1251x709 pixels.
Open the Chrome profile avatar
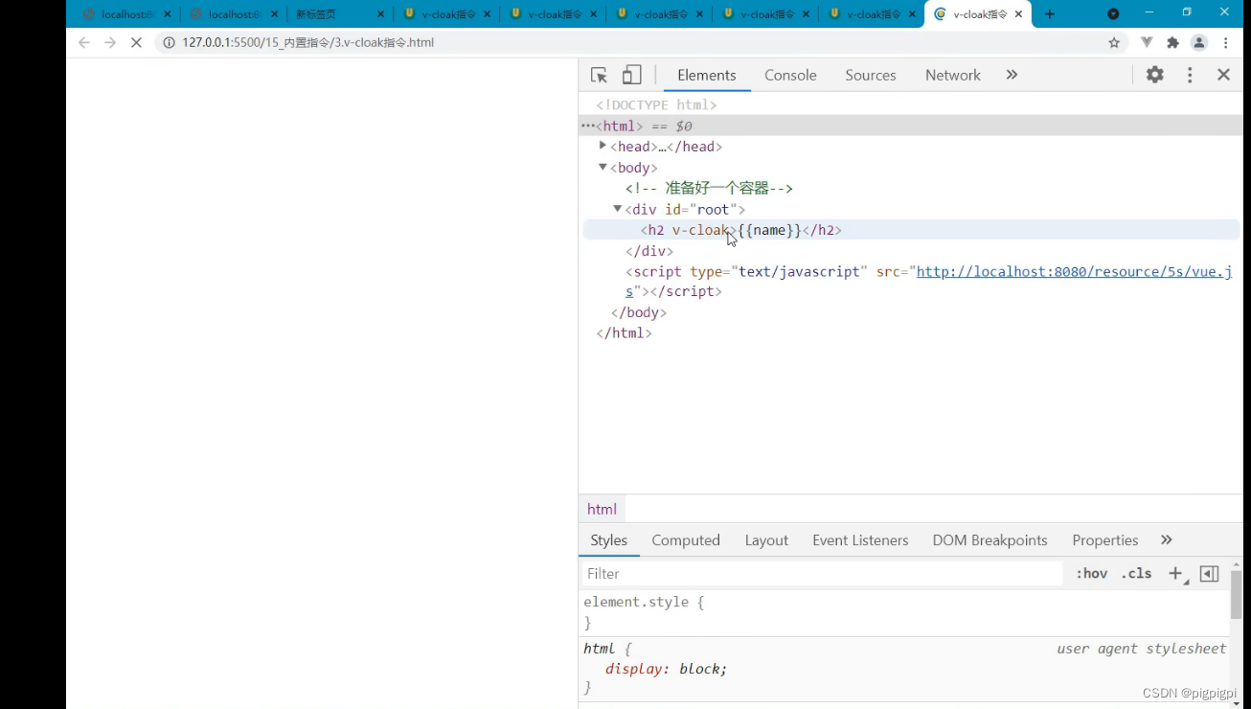click(x=1199, y=42)
